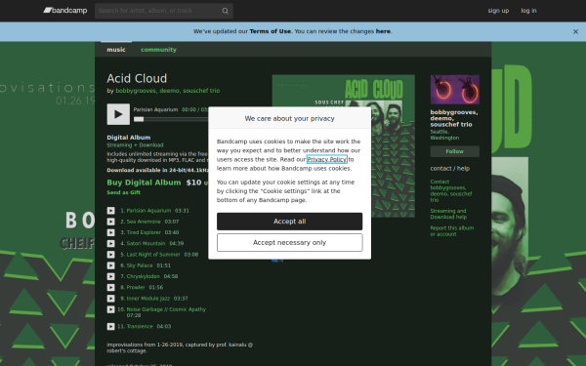Image resolution: width=586 pixels, height=366 pixels.
Task: Open the log in page
Action: pos(528,11)
